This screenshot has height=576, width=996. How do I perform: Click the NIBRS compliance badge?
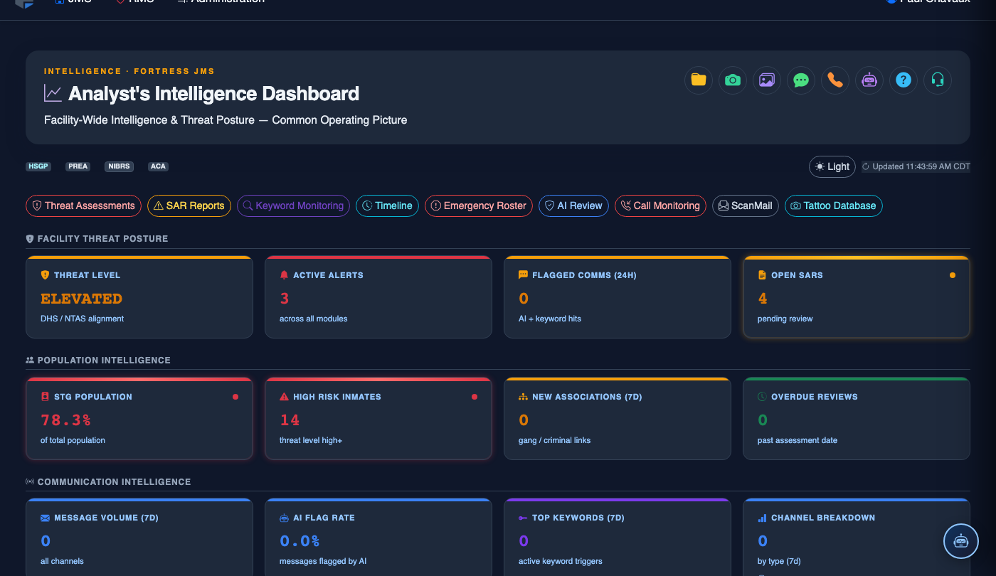click(x=119, y=166)
